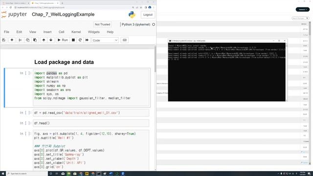This screenshot has height=176, width=313.
Task: Click the kernel idle indicator circle
Action: pyautogui.click(x=154, y=24)
